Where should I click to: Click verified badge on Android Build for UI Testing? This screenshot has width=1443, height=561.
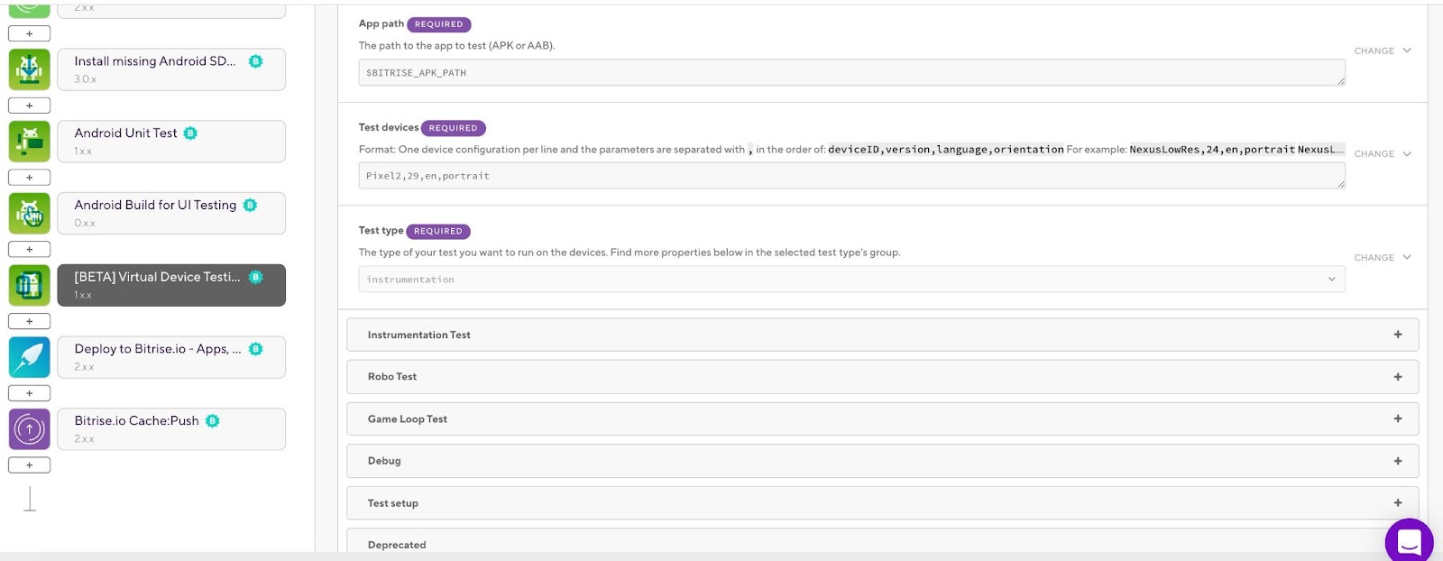coord(250,206)
